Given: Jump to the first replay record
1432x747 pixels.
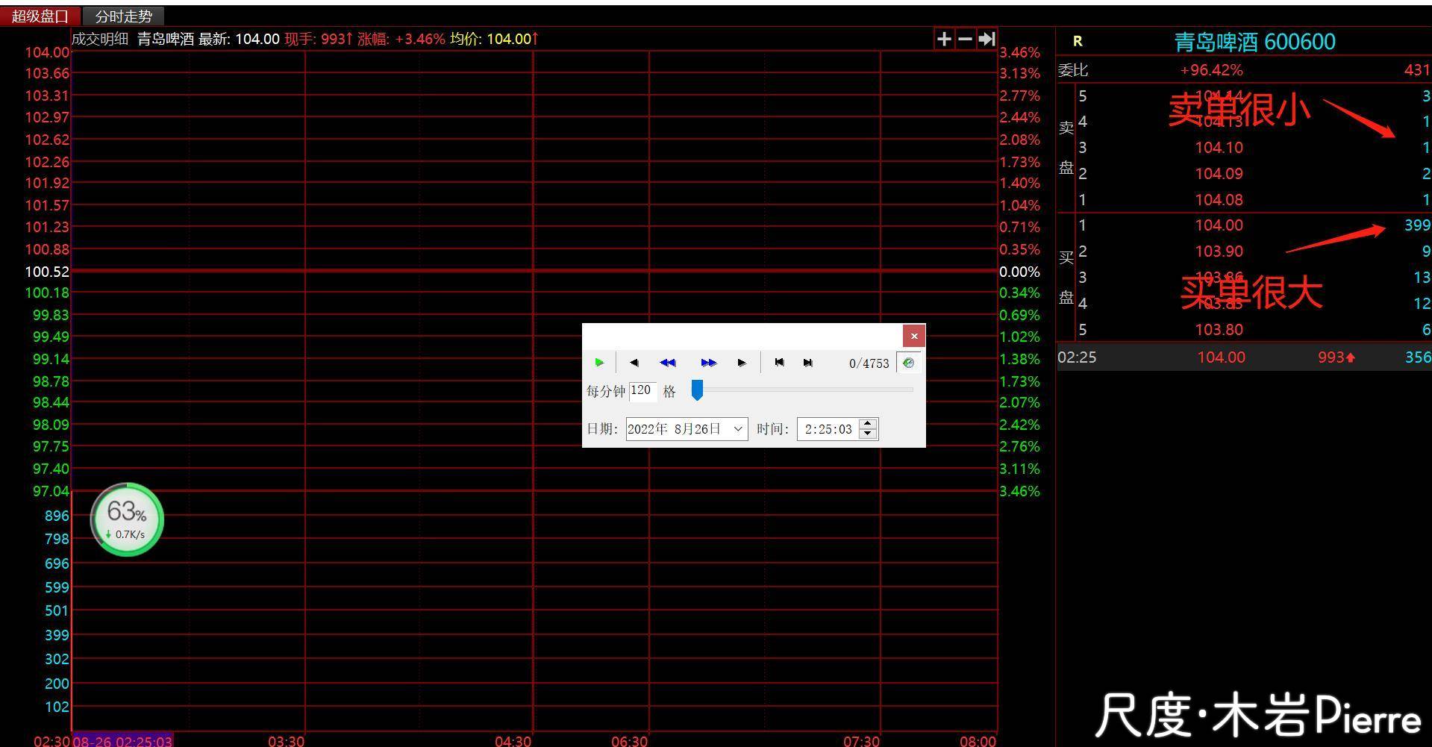Looking at the screenshot, I should pyautogui.click(x=779, y=363).
